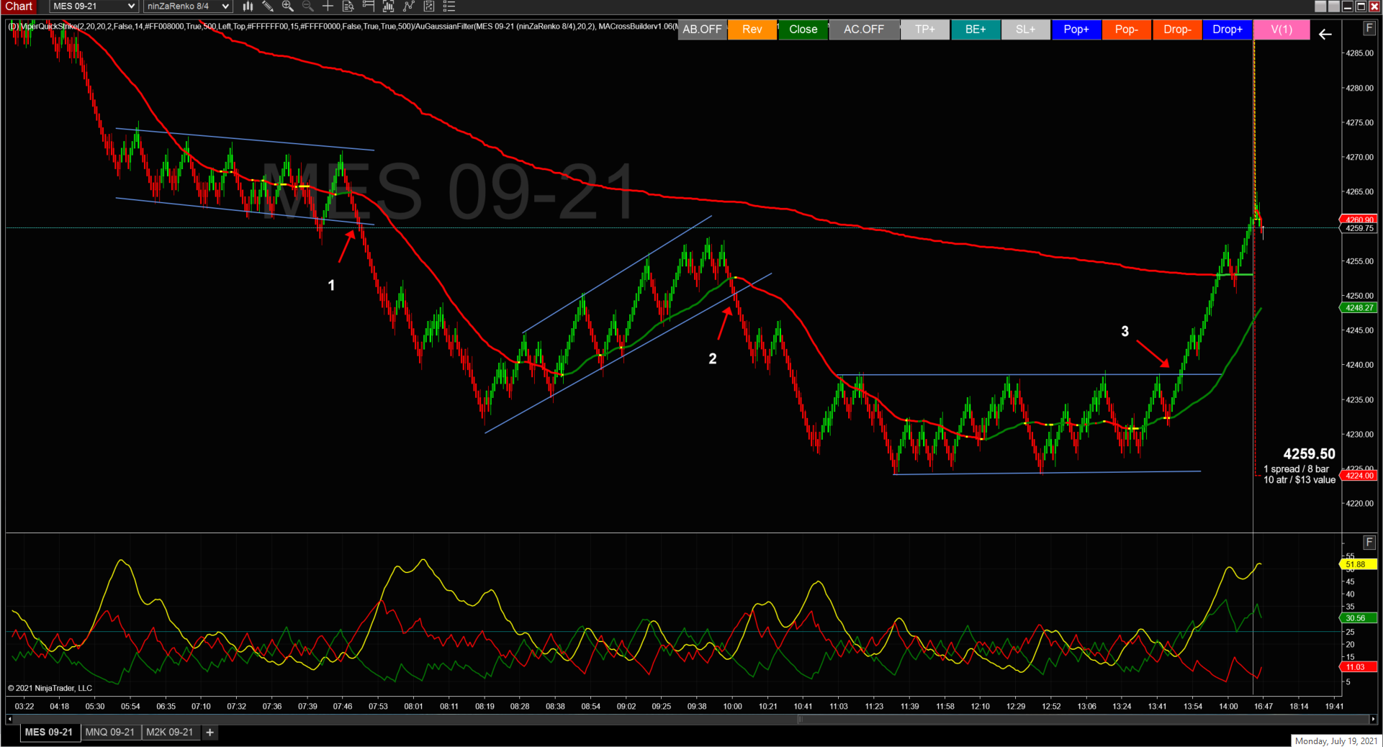The height and width of the screenshot is (747, 1383).
Task: Click the red 11.03 indicator value marker
Action: (1359, 667)
